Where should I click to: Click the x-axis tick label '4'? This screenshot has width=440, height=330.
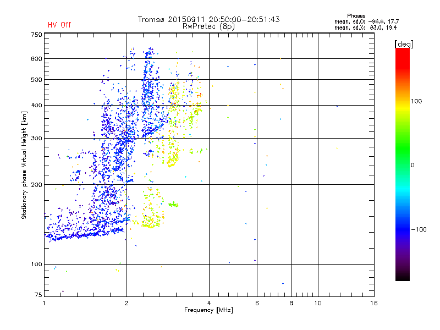209,303
